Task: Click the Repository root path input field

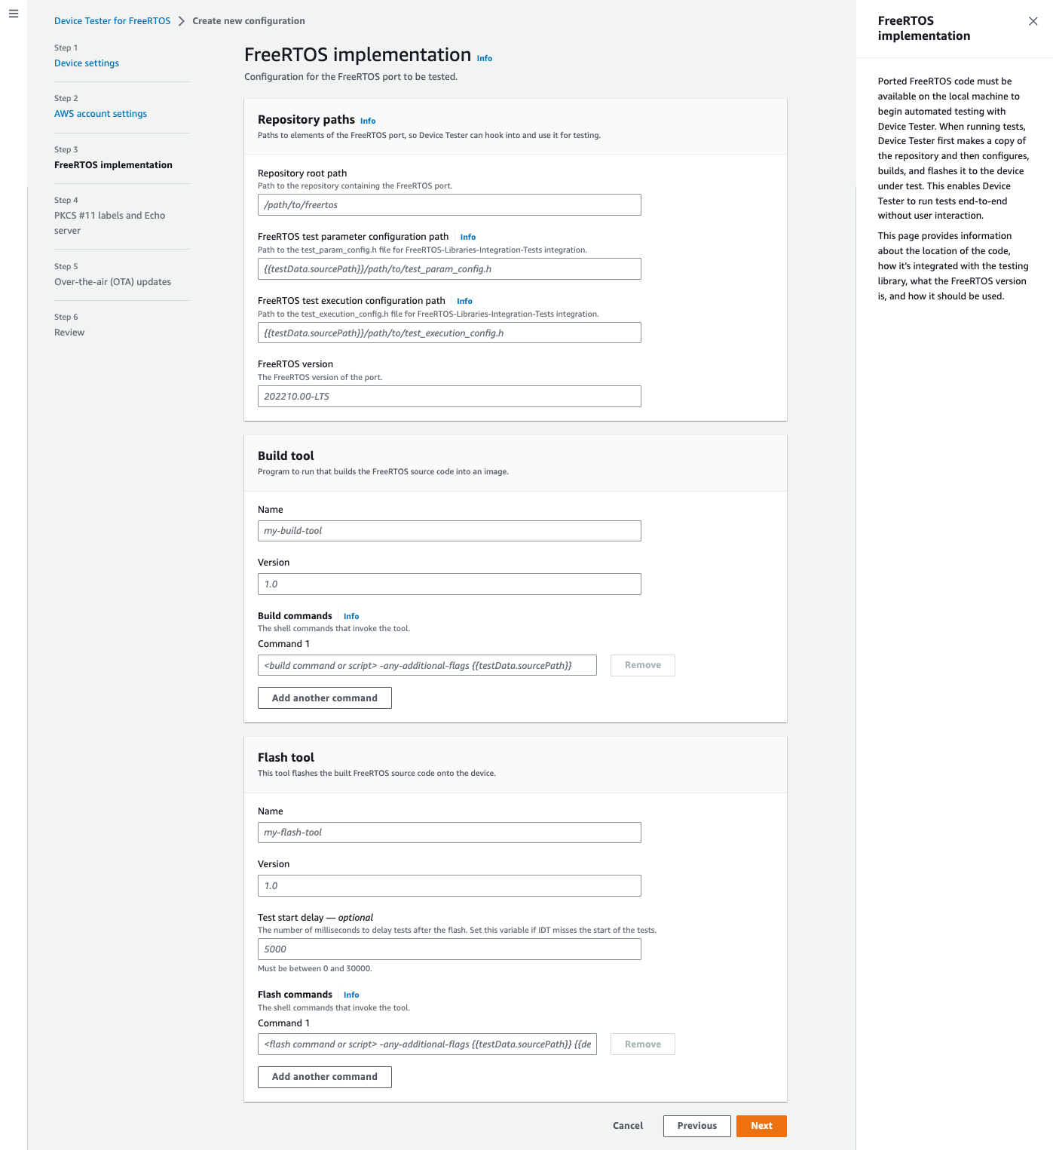Action: (x=450, y=204)
